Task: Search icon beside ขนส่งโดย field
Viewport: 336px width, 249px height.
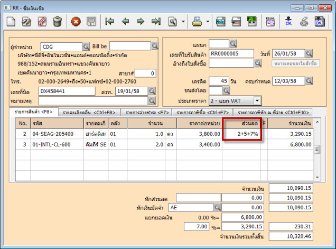Action: pos(226,91)
